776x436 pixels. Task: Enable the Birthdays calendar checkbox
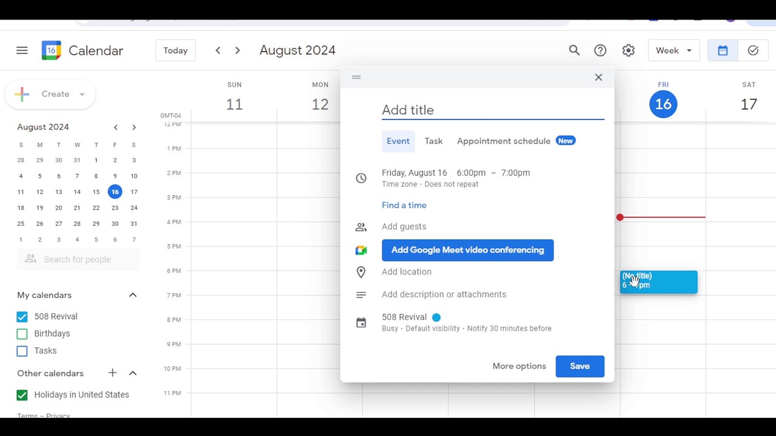(x=22, y=334)
